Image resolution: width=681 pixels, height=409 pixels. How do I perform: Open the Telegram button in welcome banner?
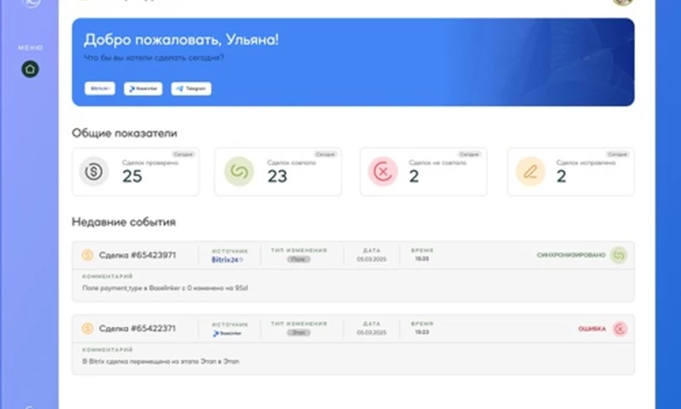[191, 89]
